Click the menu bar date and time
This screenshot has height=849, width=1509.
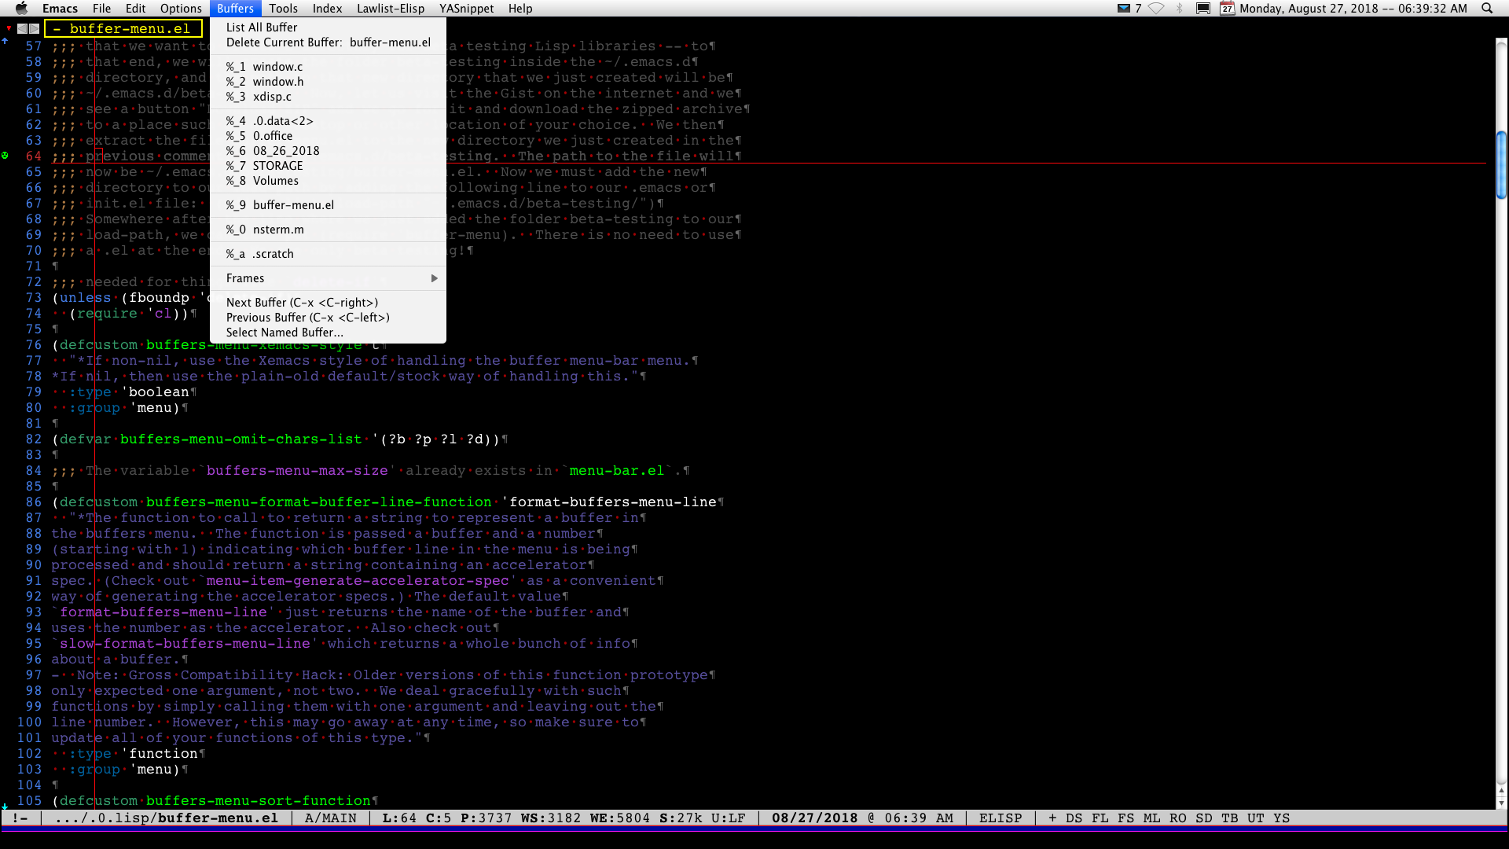[1353, 8]
